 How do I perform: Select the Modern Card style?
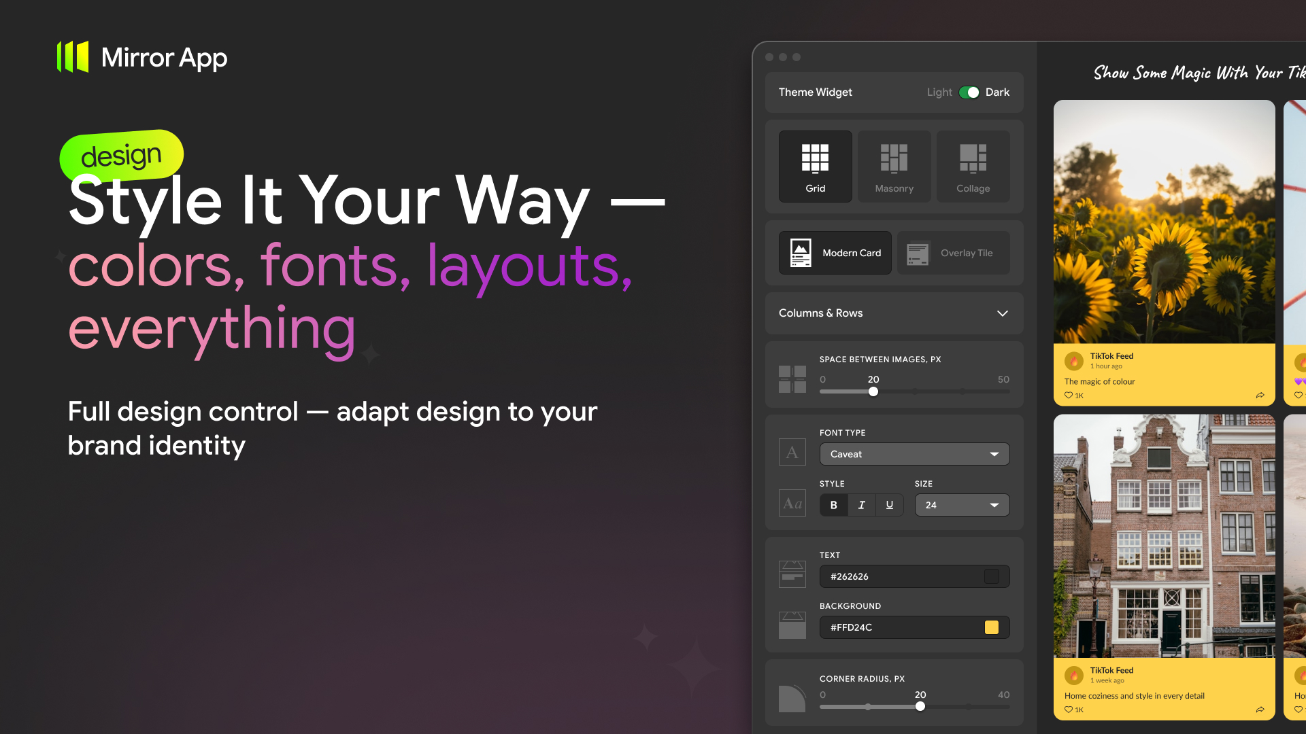[835, 252]
